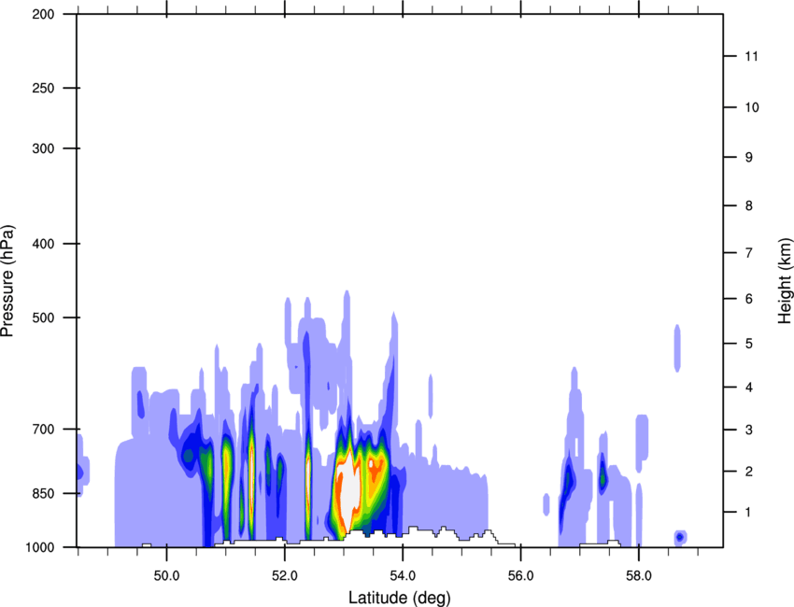Click the 9 km height label

point(749,158)
